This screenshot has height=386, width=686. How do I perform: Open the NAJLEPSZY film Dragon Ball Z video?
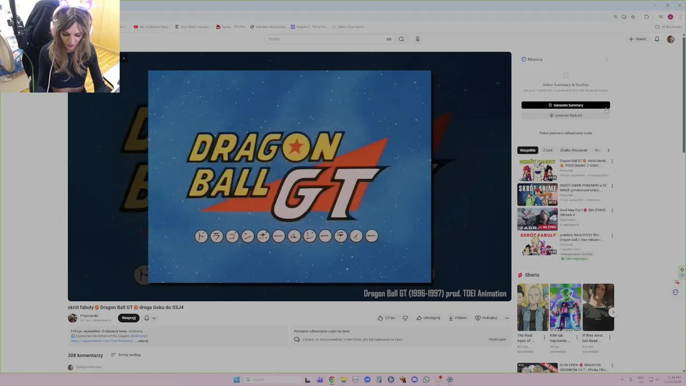(537, 244)
